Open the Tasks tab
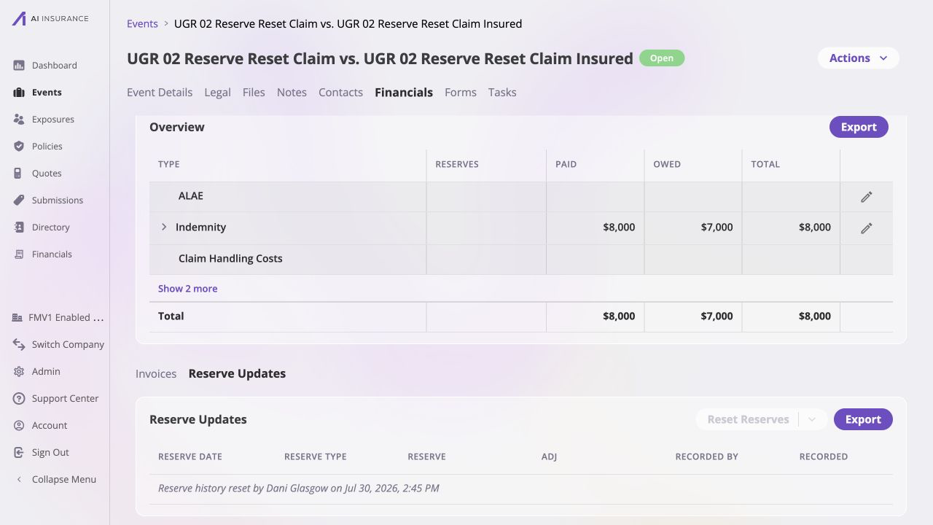933x525 pixels. pyautogui.click(x=502, y=93)
